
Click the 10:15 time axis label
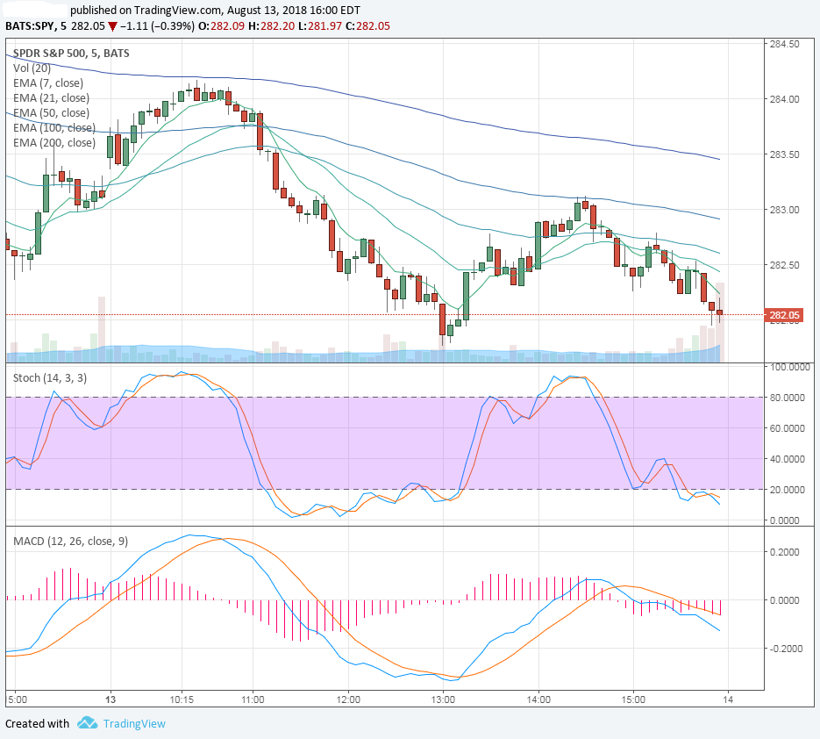(182, 700)
